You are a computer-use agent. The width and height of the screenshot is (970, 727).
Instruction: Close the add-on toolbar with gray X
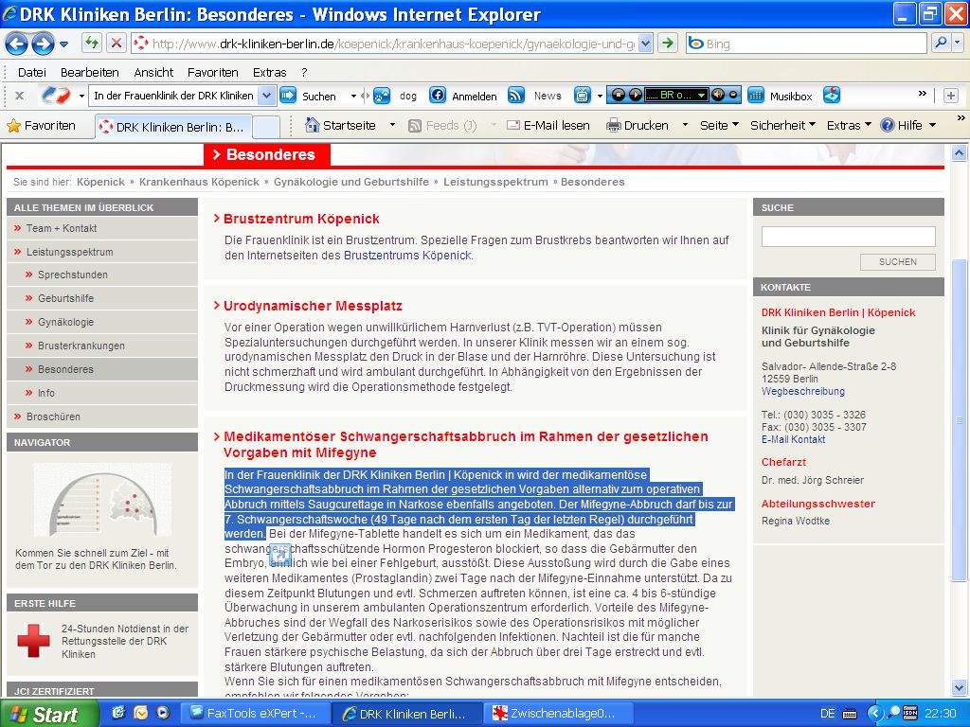point(19,96)
